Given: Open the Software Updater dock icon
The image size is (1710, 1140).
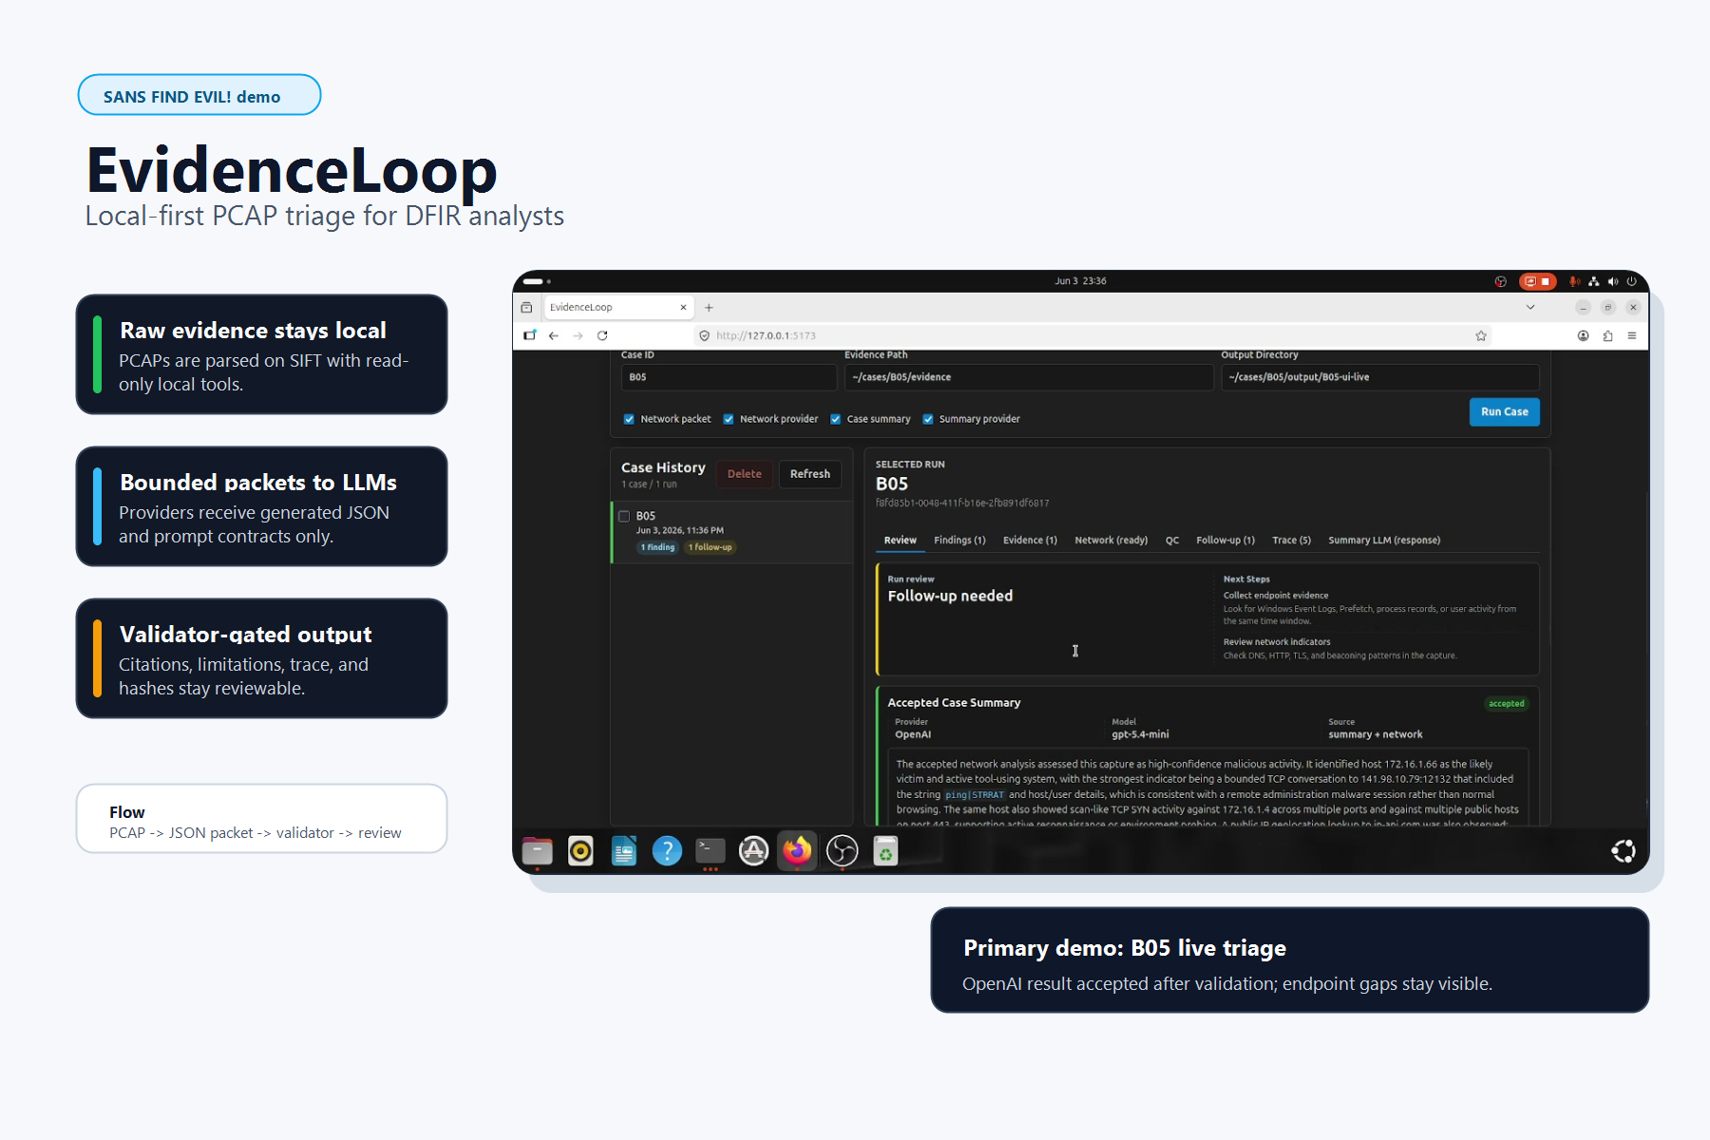Looking at the screenshot, I should [754, 851].
